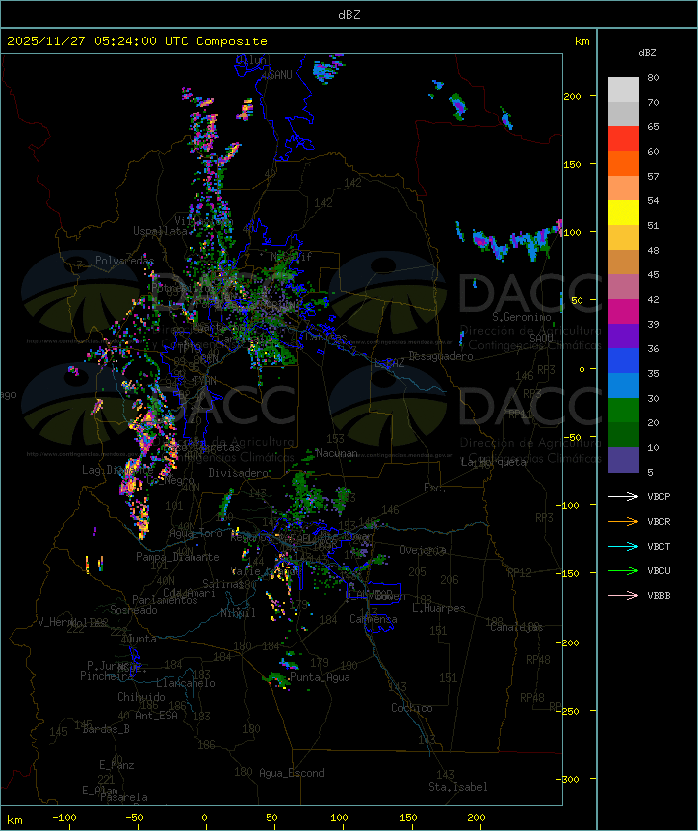Screen dimensions: 698x831
Task: Click the Sosneado map label
Action: click(133, 610)
